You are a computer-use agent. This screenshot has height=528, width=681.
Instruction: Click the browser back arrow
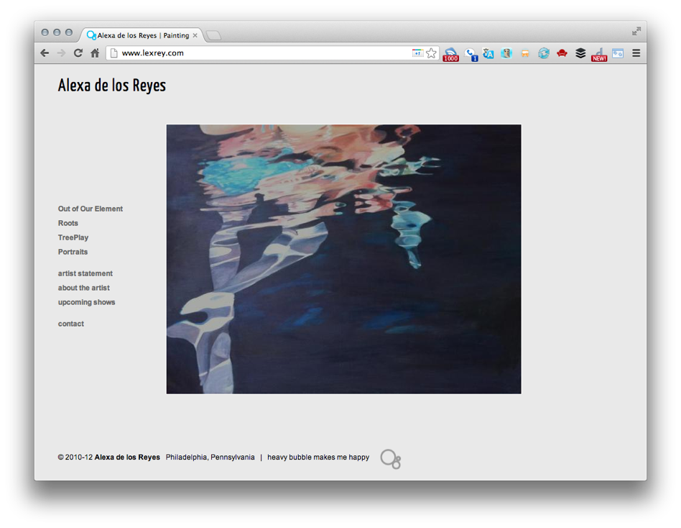tap(45, 53)
